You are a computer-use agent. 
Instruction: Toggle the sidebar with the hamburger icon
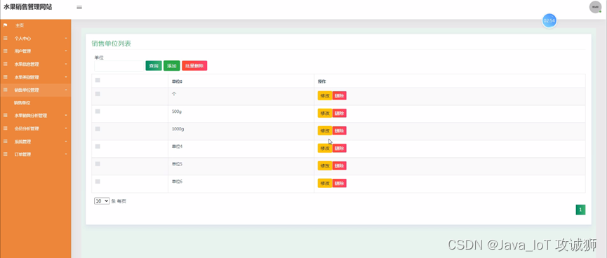pyautogui.click(x=79, y=7)
